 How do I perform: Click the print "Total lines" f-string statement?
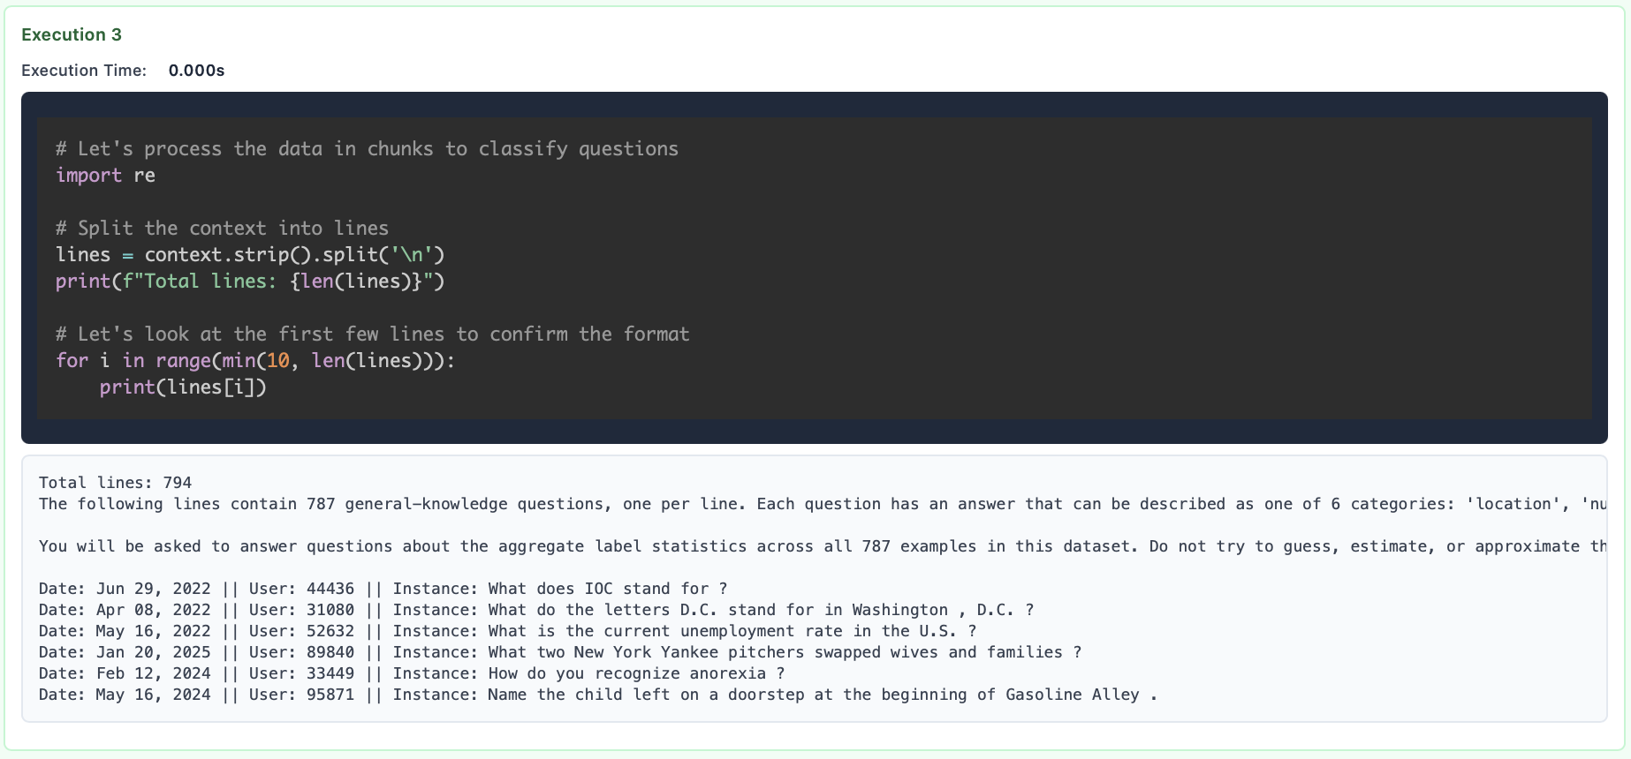(250, 282)
